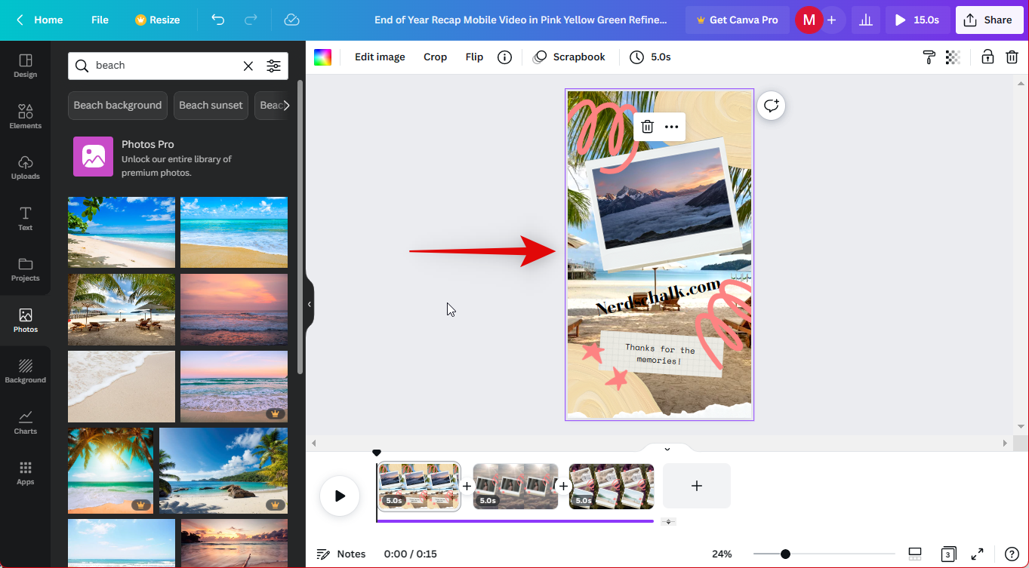Click the cloud save status icon

(x=292, y=20)
